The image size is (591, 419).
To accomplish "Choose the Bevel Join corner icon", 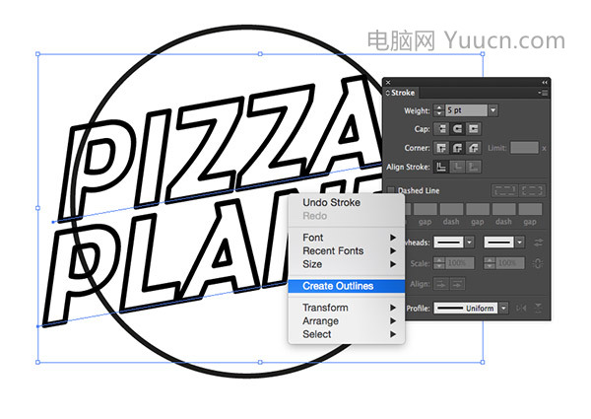I will (474, 148).
